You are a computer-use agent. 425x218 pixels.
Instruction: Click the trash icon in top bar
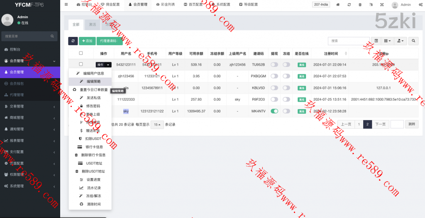pyautogui.click(x=360, y=5)
